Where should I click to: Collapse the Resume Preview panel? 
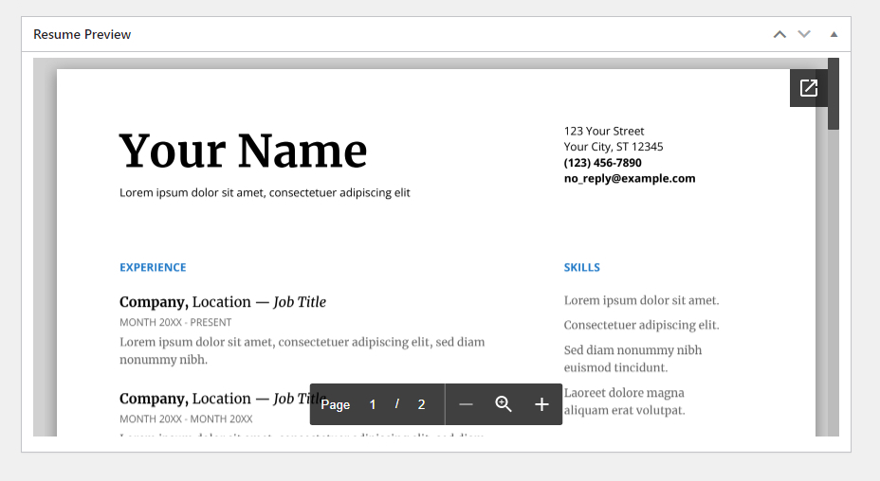[834, 34]
